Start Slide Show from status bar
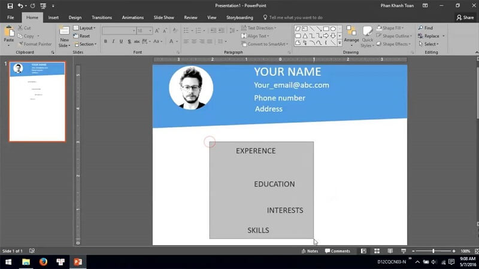Image resolution: width=479 pixels, height=269 pixels. [x=403, y=251]
